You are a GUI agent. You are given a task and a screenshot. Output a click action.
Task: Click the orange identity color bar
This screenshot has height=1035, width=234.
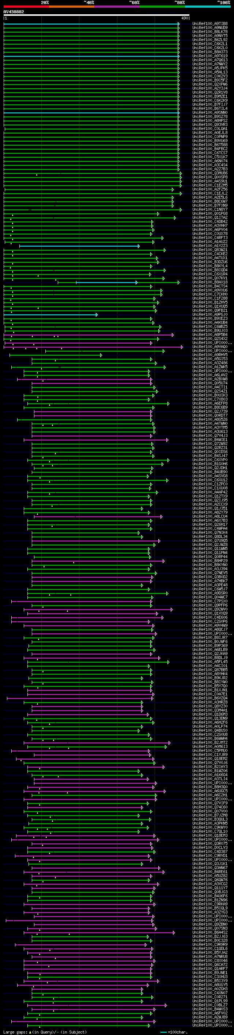[72, 7]
